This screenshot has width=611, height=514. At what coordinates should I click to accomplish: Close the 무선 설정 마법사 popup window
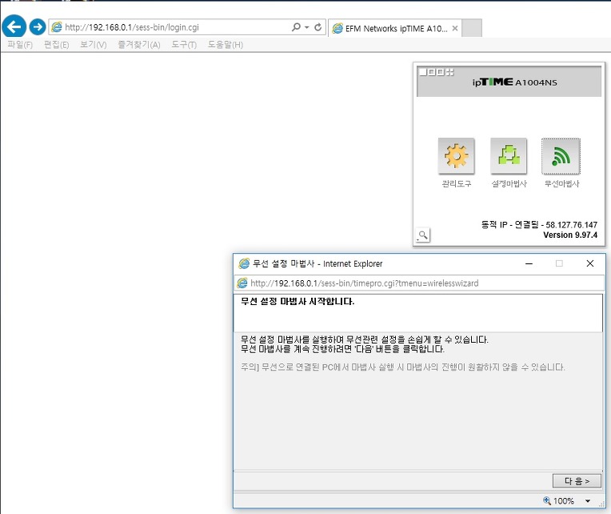[590, 263]
